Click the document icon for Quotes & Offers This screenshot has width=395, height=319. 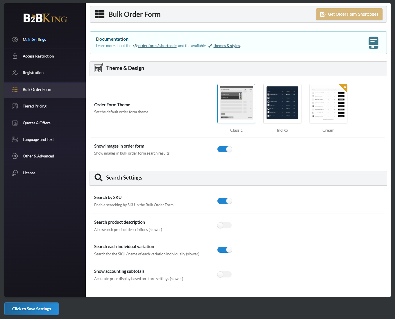click(15, 123)
